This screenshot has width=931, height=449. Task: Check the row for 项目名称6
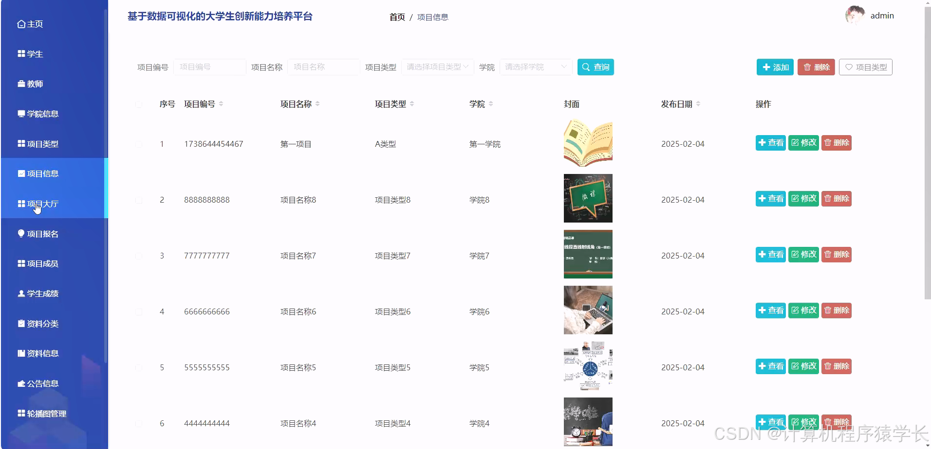139,311
